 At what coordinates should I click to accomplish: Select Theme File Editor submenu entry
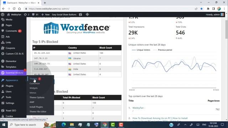(38, 112)
